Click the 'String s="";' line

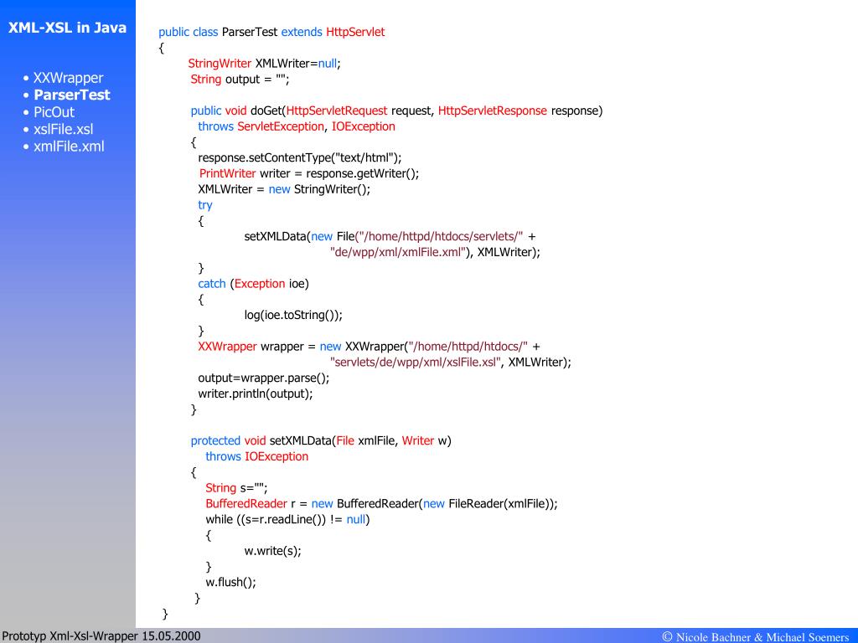(236, 488)
